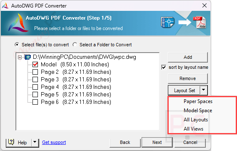Click the AutoDWG logo in title bar
This screenshot has height=151, width=237.
5,6
